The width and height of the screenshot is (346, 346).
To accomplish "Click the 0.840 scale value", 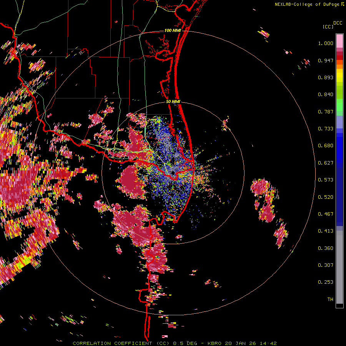I will click(326, 95).
